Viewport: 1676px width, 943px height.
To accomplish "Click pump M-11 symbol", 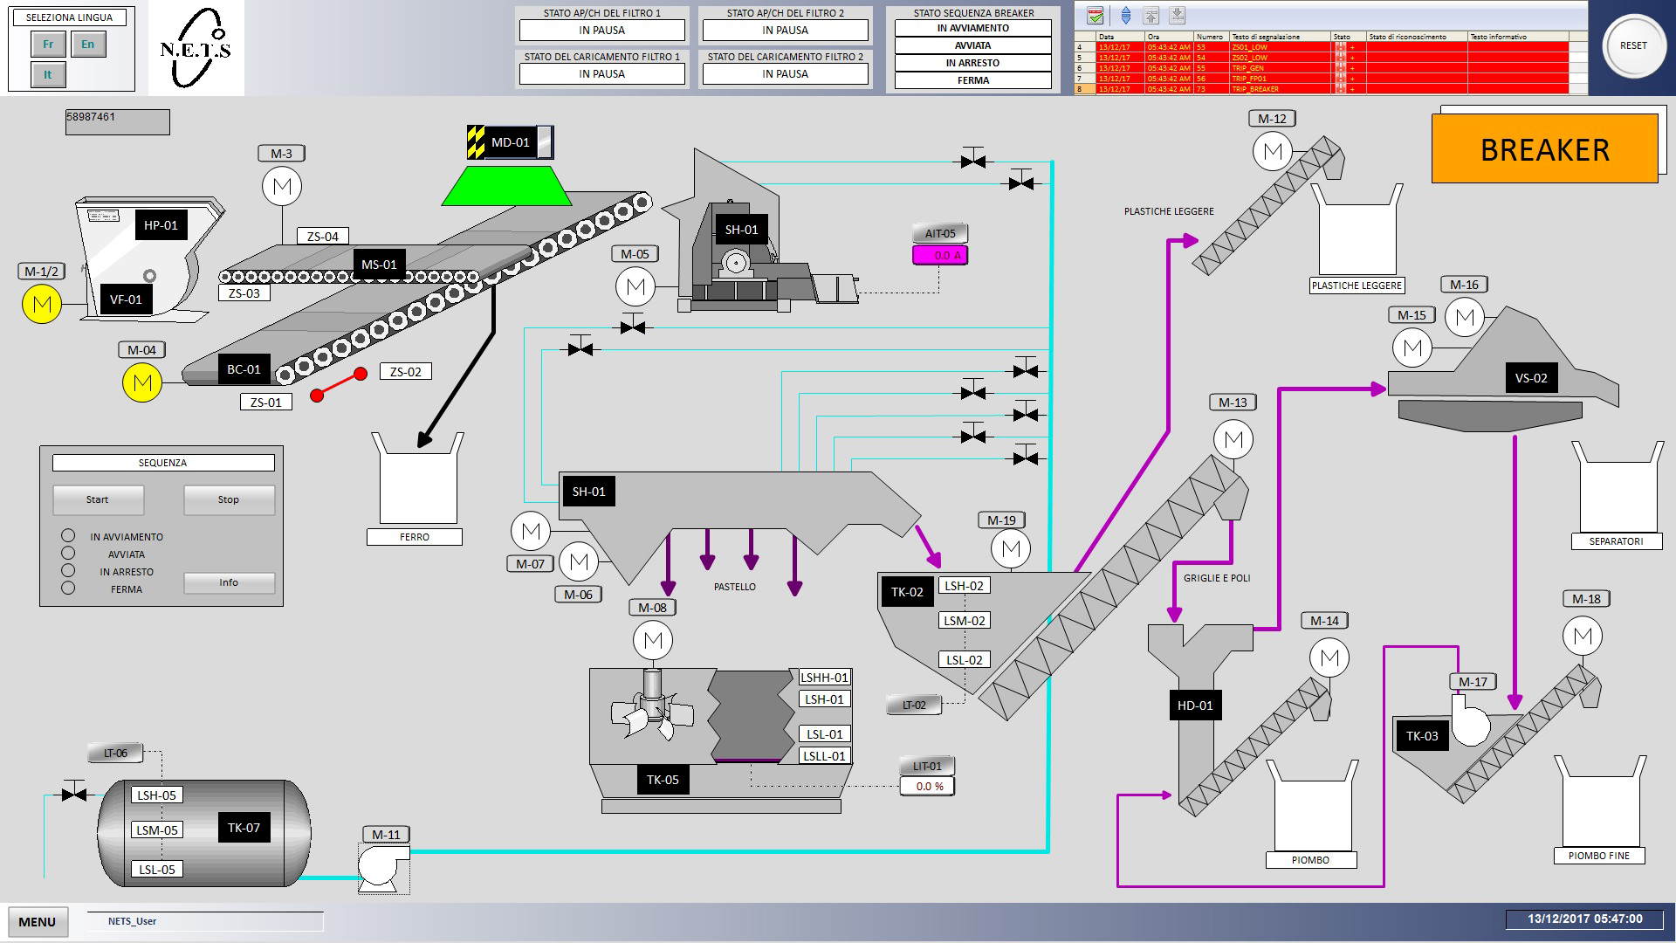I will (x=384, y=868).
